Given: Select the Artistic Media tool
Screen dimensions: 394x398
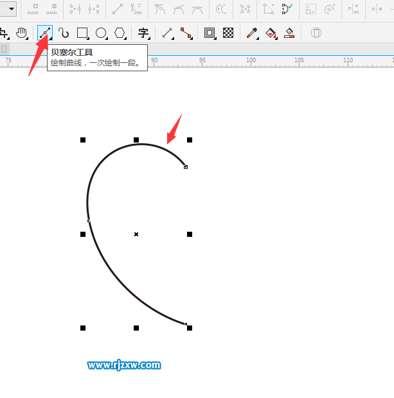Looking at the screenshot, I should pyautogui.click(x=64, y=33).
